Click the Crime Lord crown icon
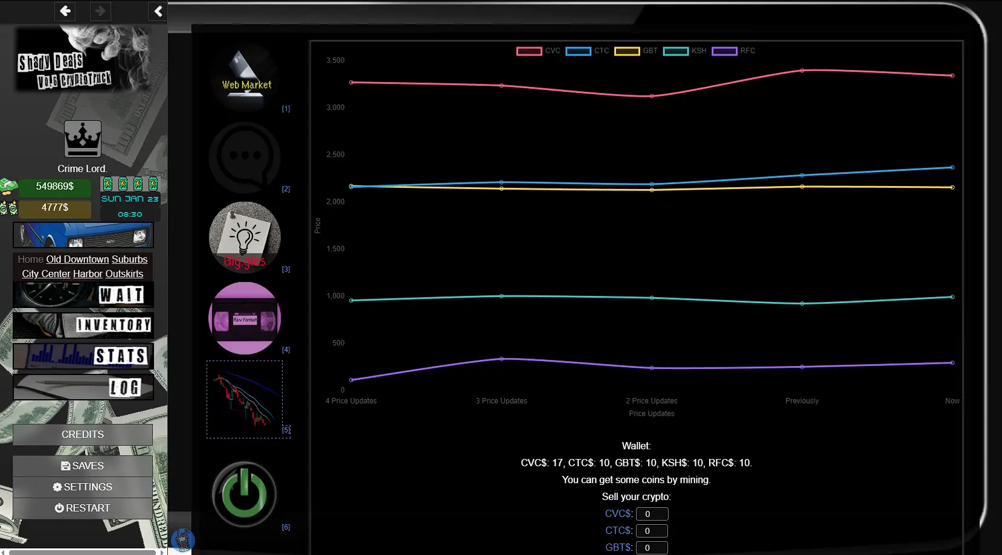 point(83,139)
